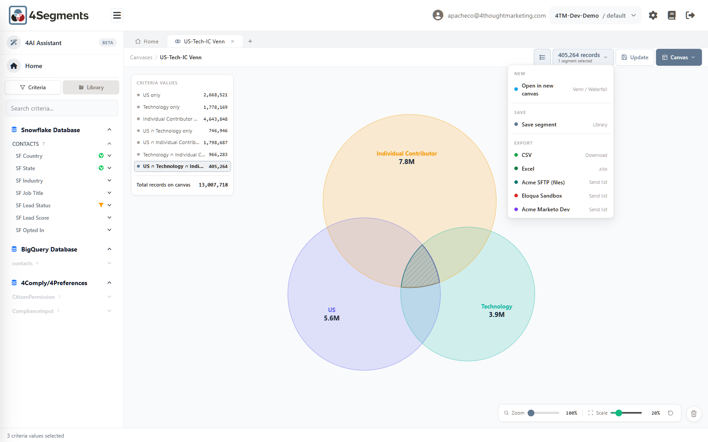Viewport: 708px width, 442px height.
Task: Open 4AI Assistant entry
Action: click(x=62, y=43)
